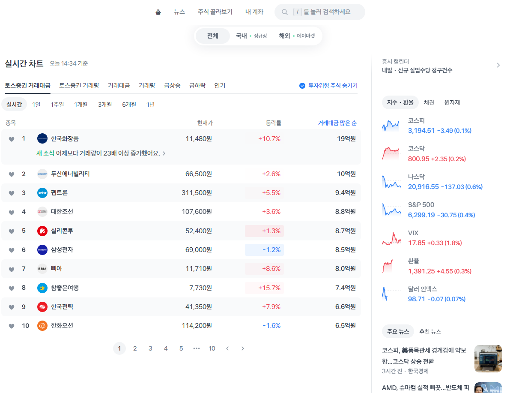Click the search input field
The image size is (510, 393).
click(320, 12)
